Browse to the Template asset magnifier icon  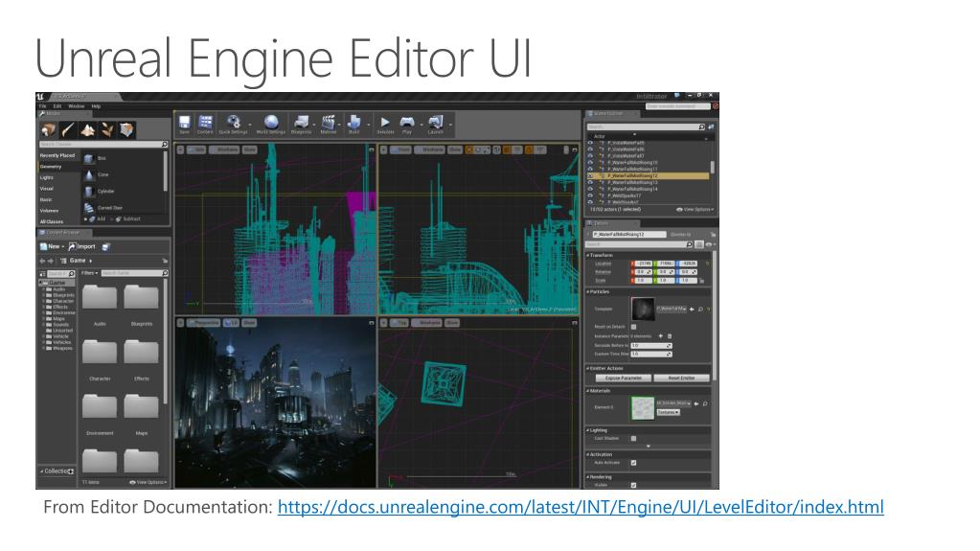pos(700,309)
